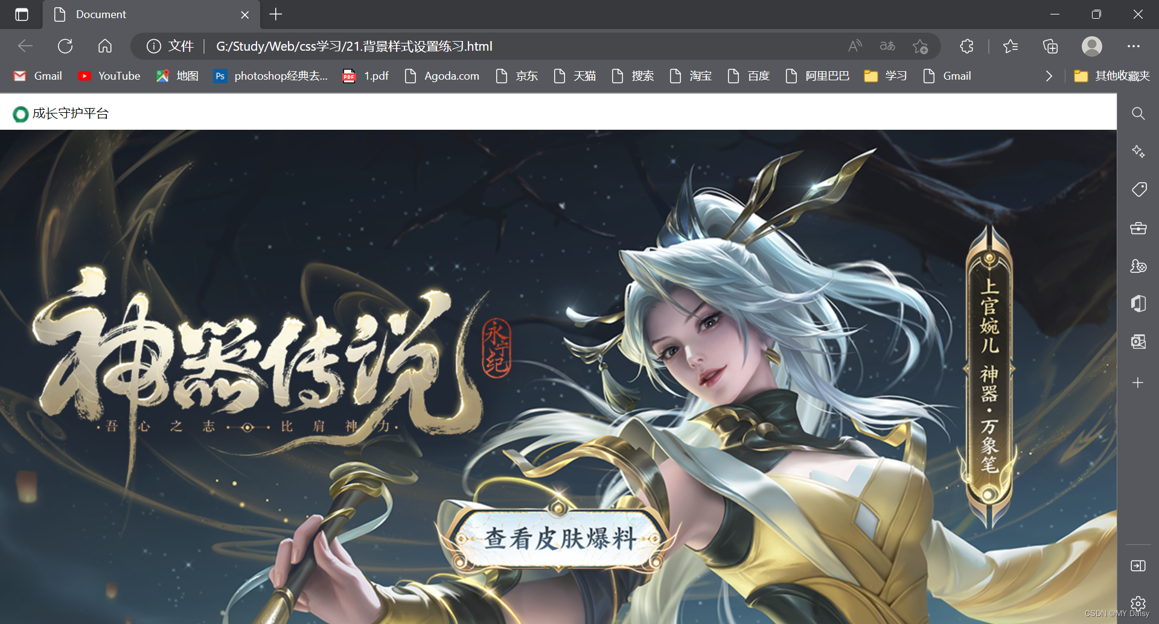This screenshot has width=1159, height=624.
Task: Open the photoshop经典去... bookmark
Action: (x=270, y=76)
